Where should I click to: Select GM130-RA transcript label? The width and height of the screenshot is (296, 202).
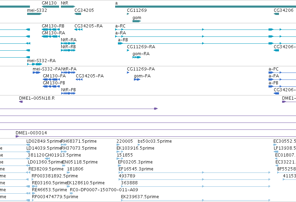(x=53, y=33)
